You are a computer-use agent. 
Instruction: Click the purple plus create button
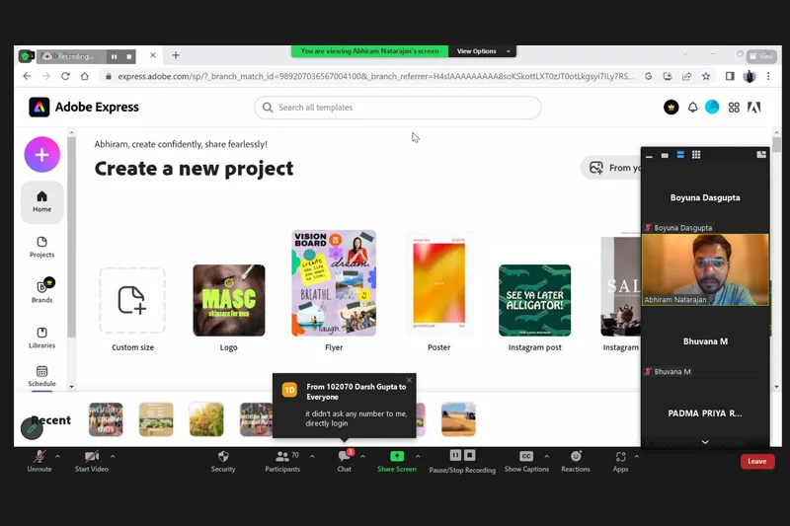pyautogui.click(x=41, y=155)
